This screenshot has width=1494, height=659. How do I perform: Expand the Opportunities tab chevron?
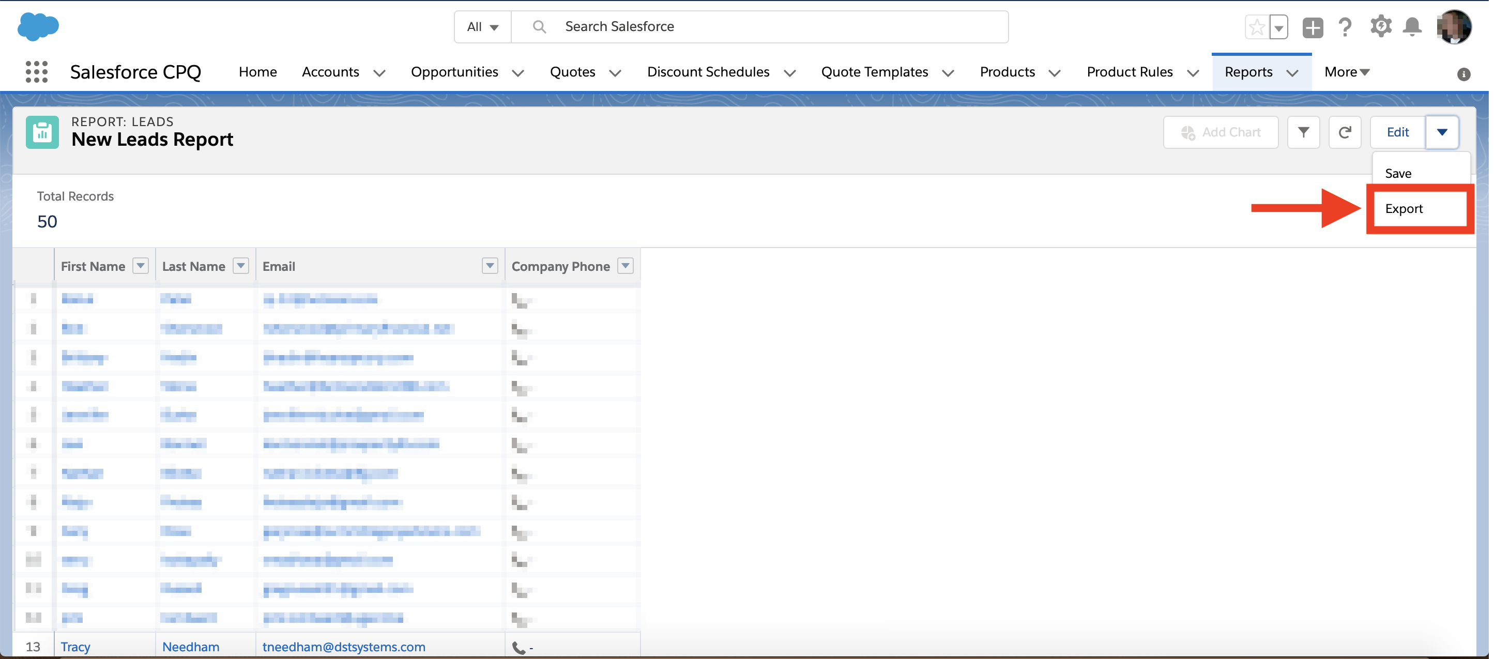[x=518, y=73]
